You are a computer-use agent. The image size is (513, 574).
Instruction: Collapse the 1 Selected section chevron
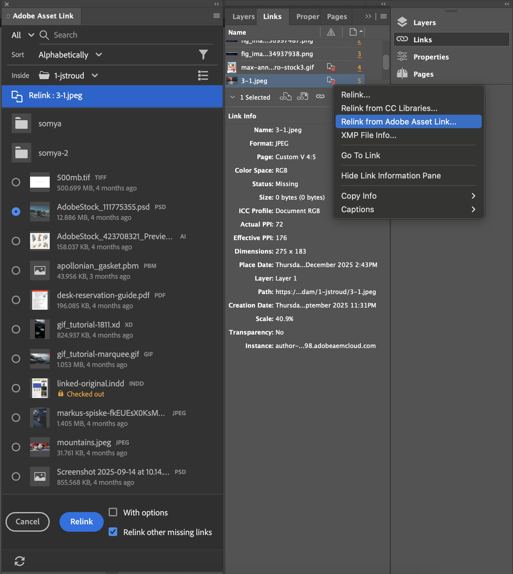coord(233,97)
